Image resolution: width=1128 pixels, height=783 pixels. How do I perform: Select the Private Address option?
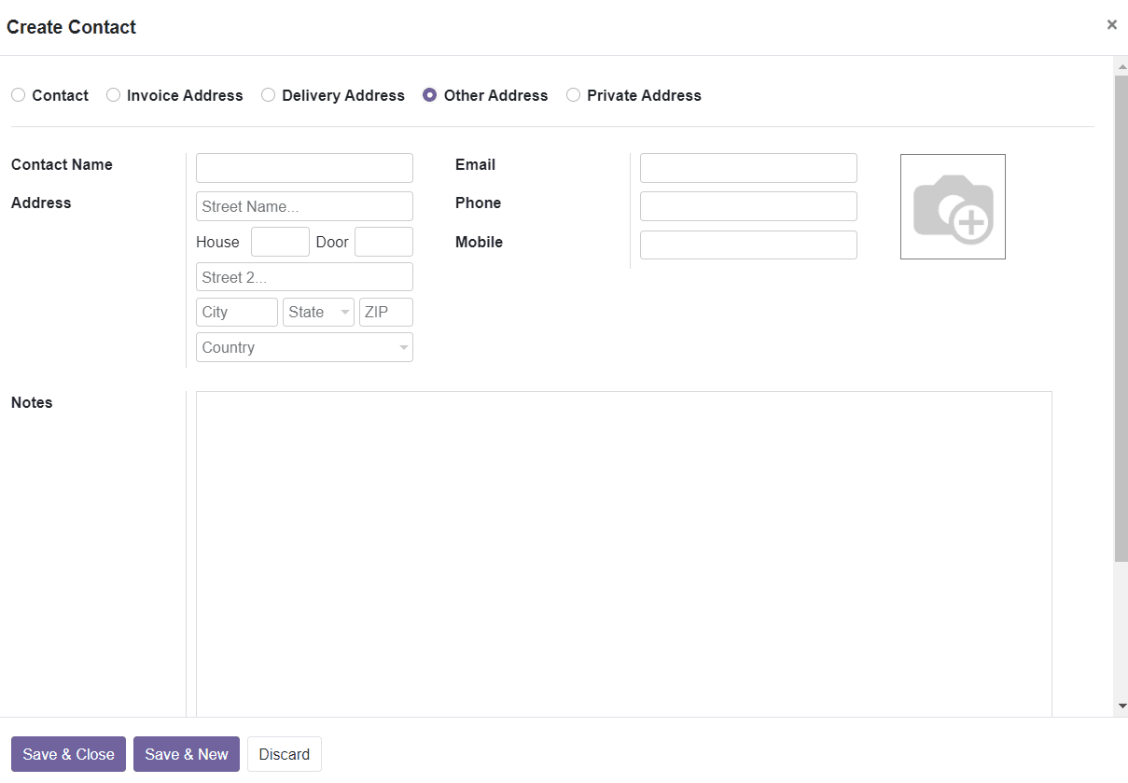pyautogui.click(x=573, y=94)
